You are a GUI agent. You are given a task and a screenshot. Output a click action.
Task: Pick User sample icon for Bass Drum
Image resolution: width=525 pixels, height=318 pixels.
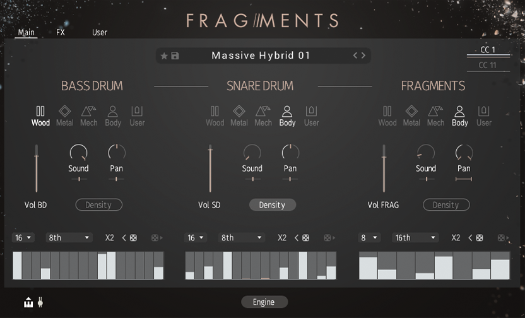tap(137, 112)
